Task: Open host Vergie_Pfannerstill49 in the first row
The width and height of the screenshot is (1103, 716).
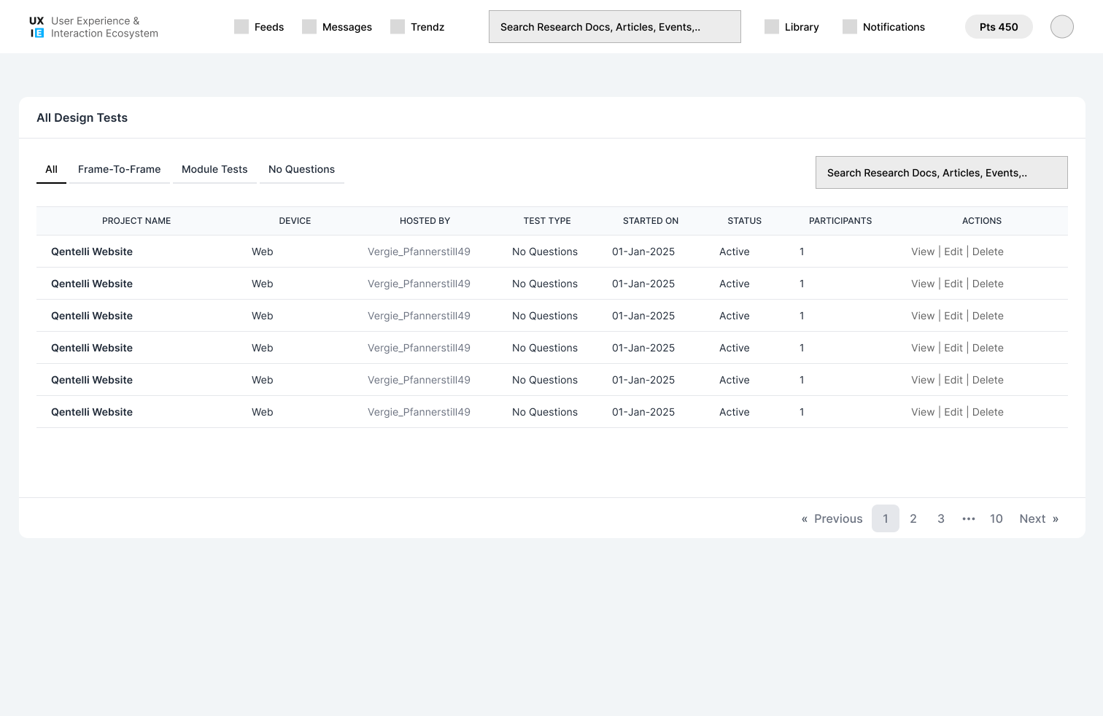Action: pyautogui.click(x=419, y=252)
